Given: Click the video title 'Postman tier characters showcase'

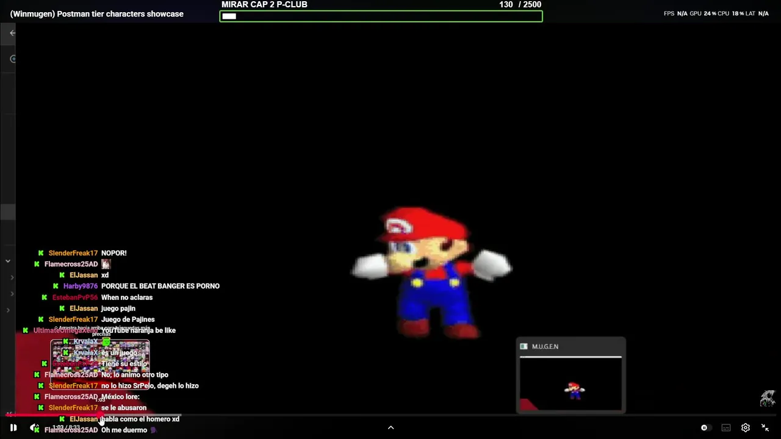Looking at the screenshot, I should [x=96, y=14].
